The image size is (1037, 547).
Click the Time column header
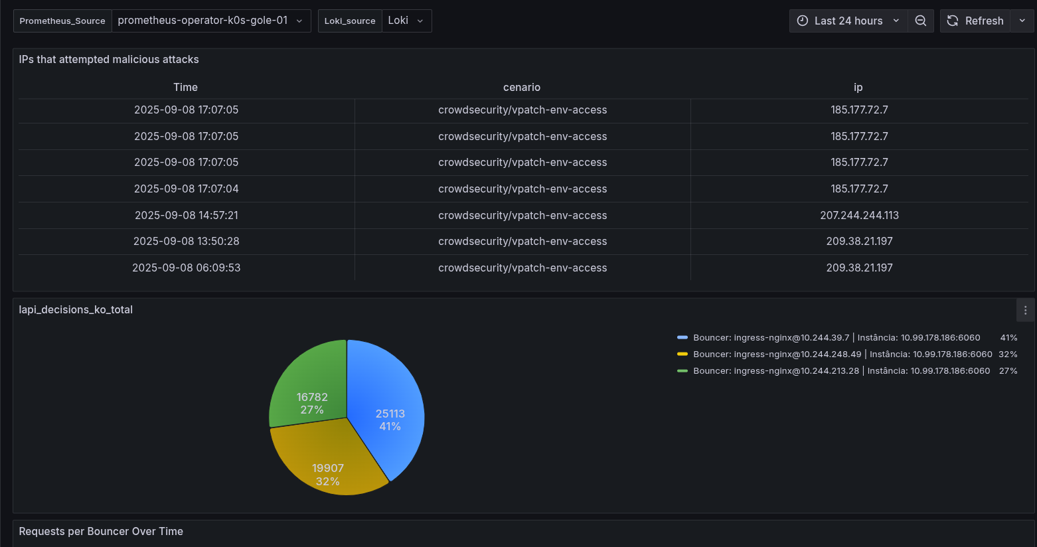coord(186,87)
